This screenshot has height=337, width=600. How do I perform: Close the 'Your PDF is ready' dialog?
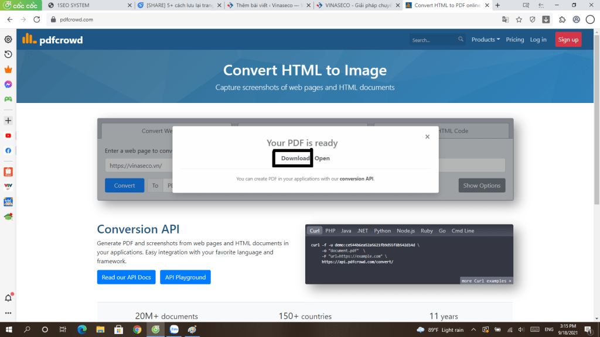427,137
